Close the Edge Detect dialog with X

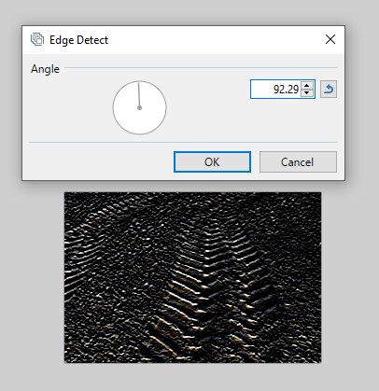[x=330, y=39]
